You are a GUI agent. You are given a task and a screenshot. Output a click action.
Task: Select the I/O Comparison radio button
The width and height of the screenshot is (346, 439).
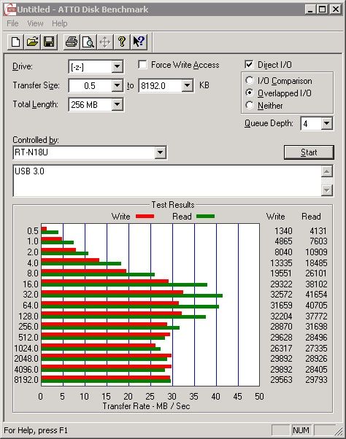tap(250, 80)
